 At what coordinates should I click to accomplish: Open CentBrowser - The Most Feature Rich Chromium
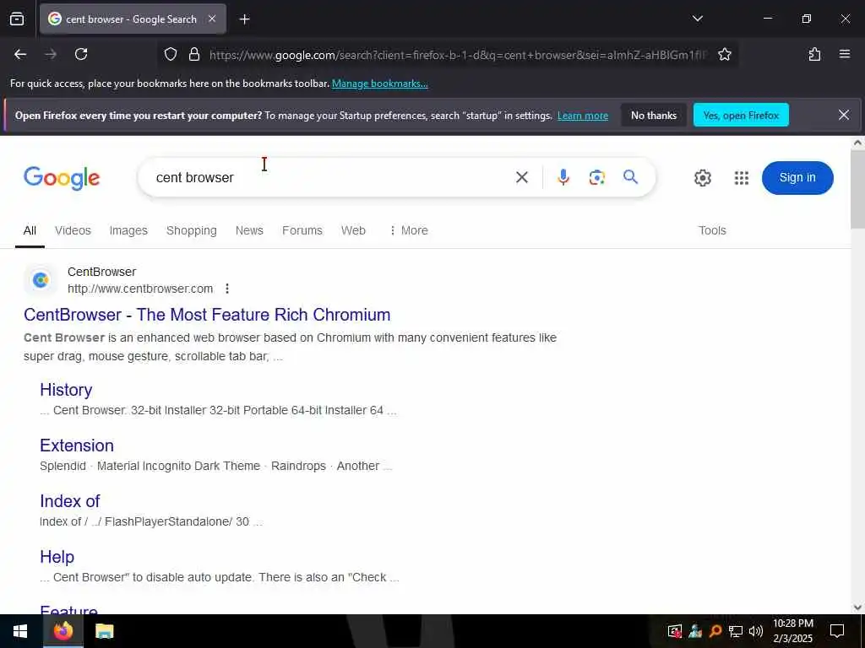207,315
